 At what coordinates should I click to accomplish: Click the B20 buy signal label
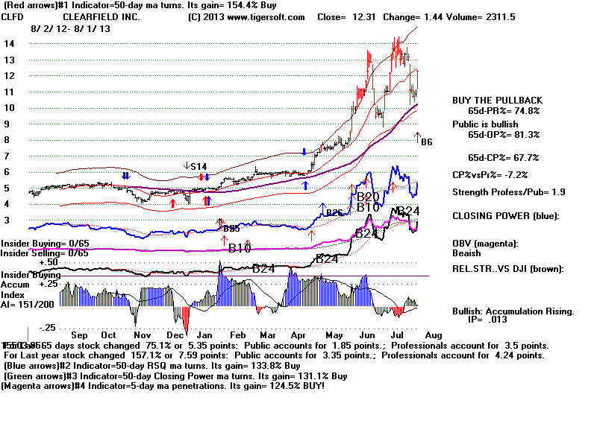[368, 197]
